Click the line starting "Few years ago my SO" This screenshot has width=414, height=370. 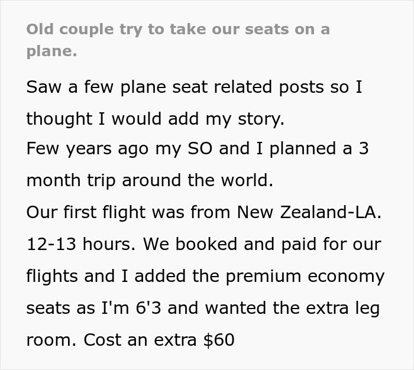[x=198, y=150]
